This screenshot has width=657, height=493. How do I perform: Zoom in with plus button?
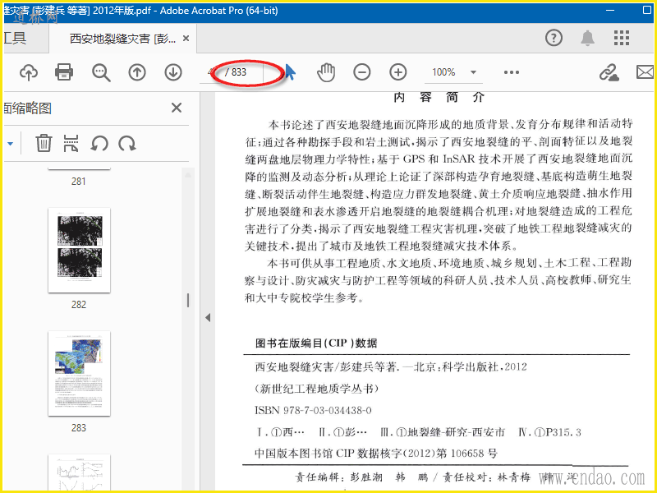[x=398, y=72]
